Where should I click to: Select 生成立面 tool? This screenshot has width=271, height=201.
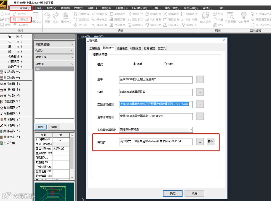click(9, 143)
